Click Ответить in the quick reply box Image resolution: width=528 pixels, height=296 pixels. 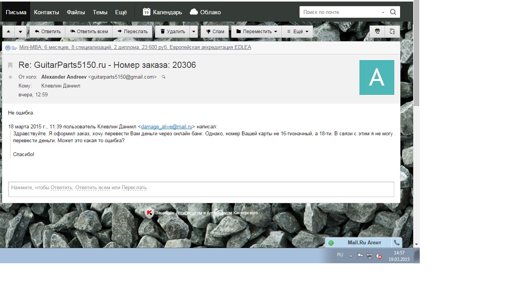(61, 188)
